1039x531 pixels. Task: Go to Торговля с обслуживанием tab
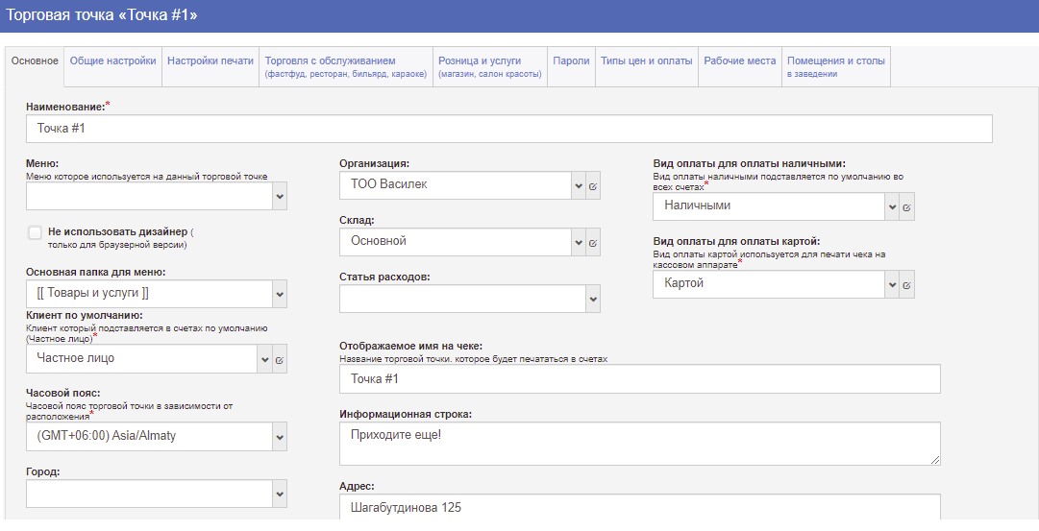point(345,66)
